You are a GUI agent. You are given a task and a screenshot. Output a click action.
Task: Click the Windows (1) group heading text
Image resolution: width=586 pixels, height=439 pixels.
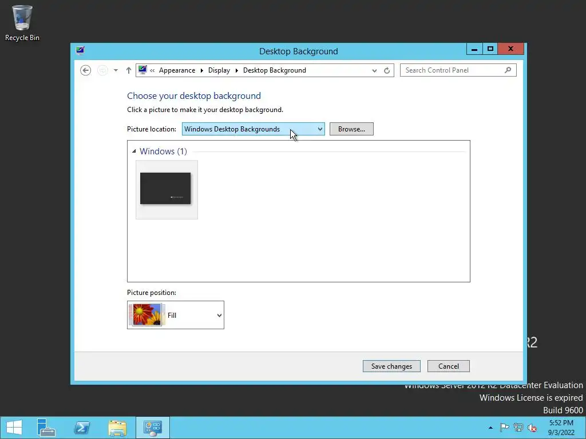163,151
